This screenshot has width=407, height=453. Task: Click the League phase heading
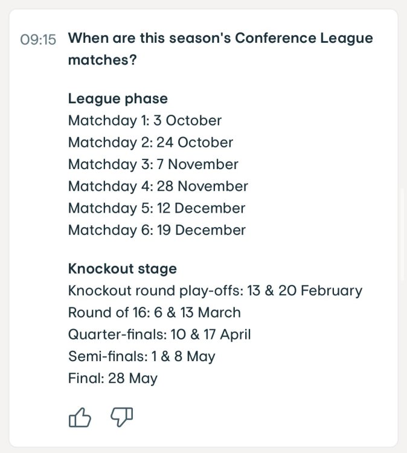(118, 98)
